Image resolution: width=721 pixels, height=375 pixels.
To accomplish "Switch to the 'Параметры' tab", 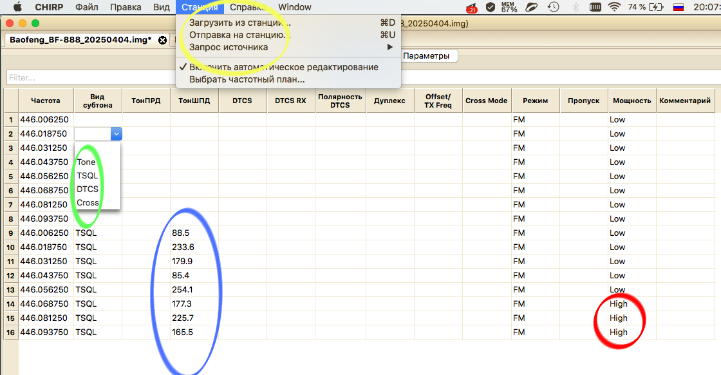I will click(426, 55).
